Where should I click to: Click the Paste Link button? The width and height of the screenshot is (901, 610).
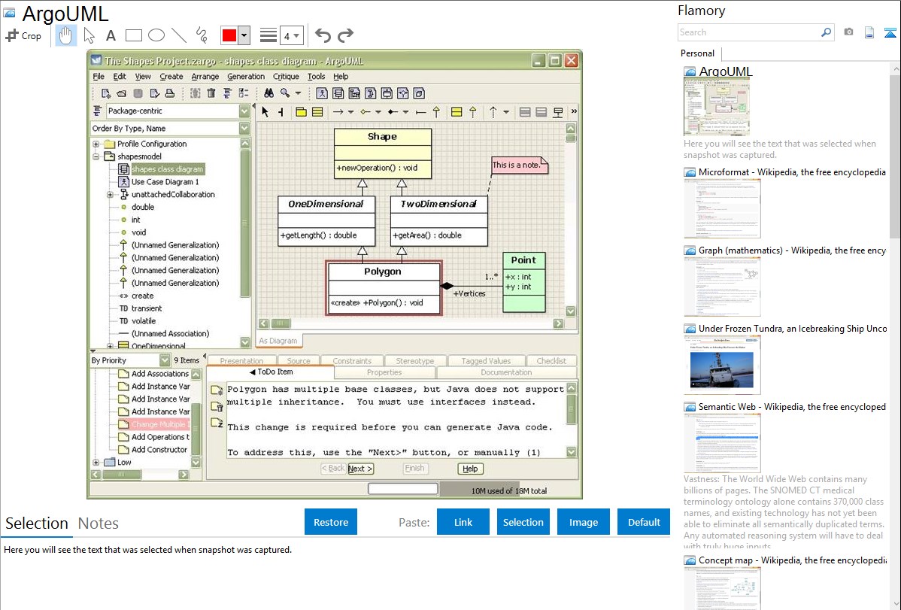click(463, 522)
